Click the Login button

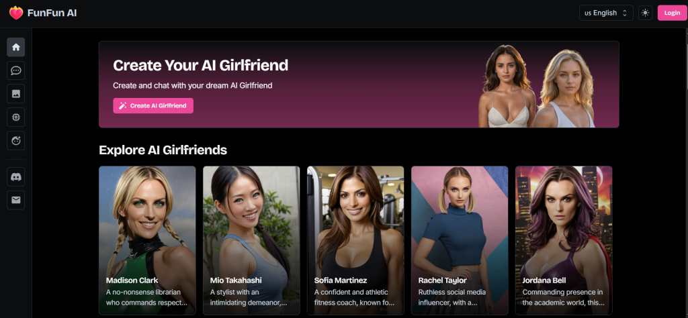click(x=672, y=13)
